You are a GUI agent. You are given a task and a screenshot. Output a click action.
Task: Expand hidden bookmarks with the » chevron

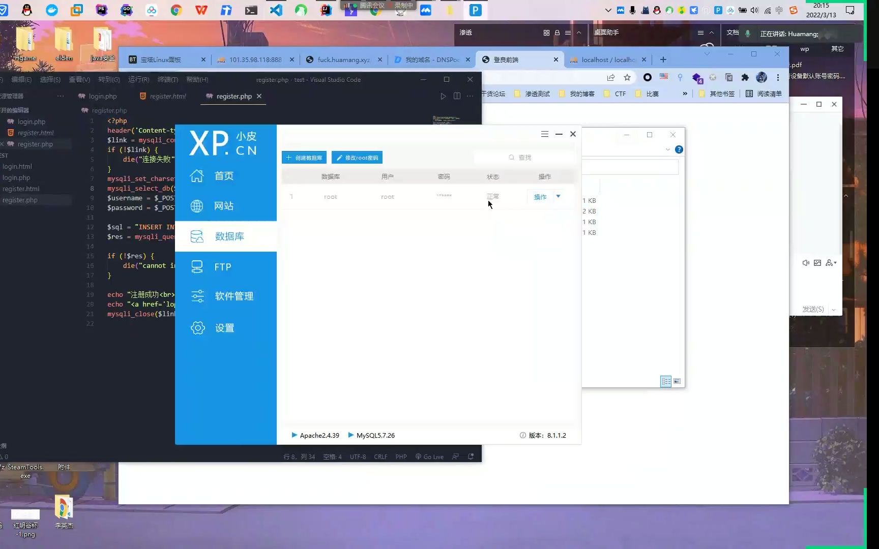(685, 94)
